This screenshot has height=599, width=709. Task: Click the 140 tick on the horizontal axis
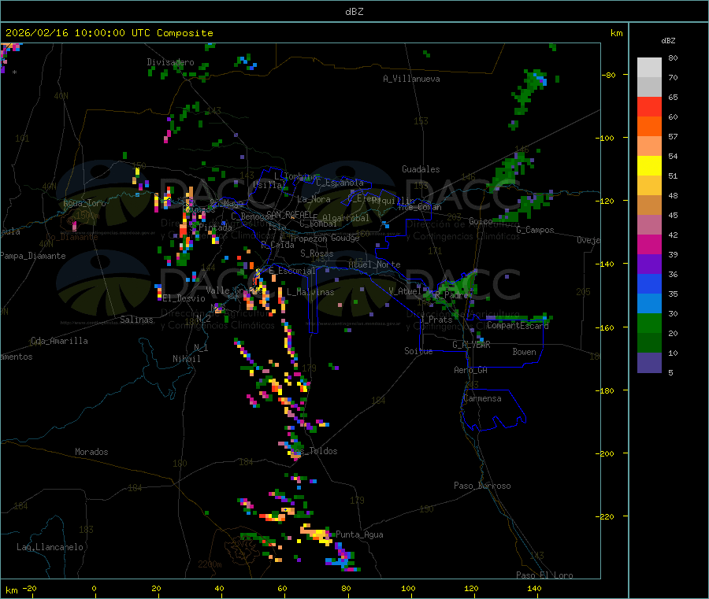click(x=534, y=588)
